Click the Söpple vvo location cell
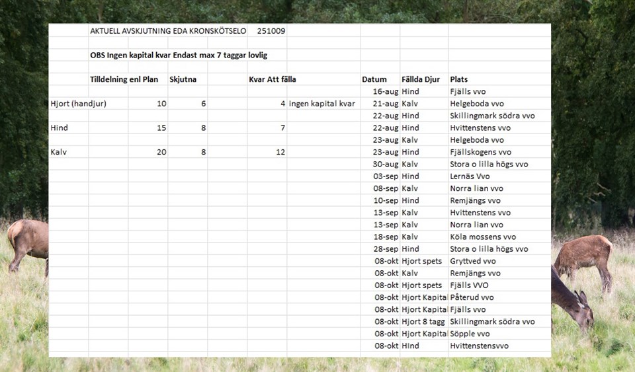Screen dimensions: 635x372 470,334
